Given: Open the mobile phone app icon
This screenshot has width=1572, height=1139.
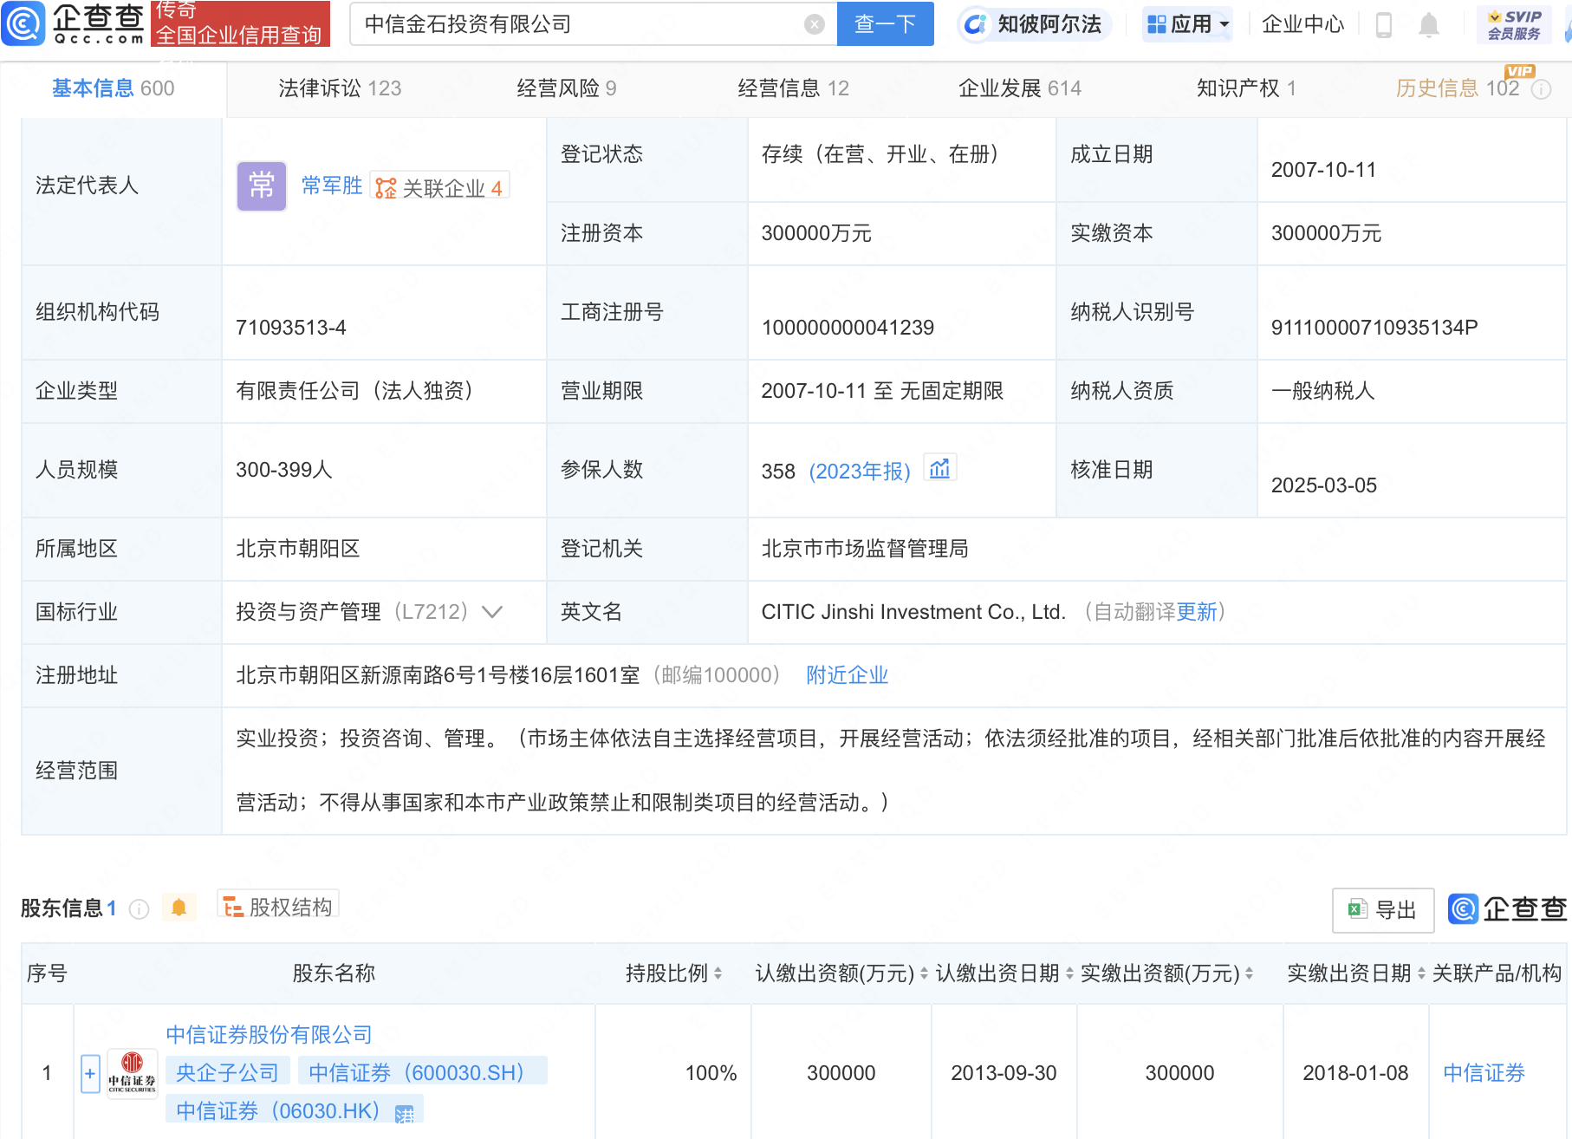Looking at the screenshot, I should (x=1383, y=24).
